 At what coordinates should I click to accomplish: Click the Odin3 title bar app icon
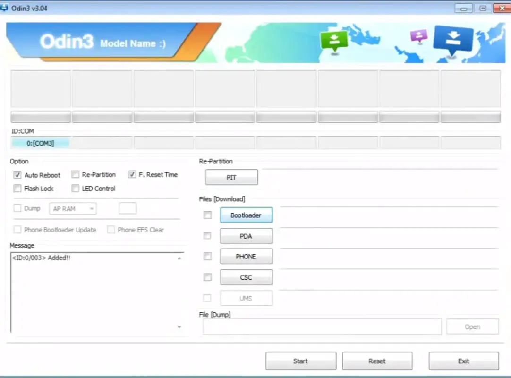pos(4,8)
